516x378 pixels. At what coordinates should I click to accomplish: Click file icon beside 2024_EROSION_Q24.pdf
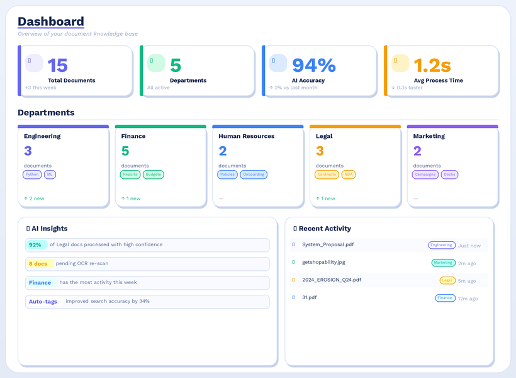click(x=293, y=280)
